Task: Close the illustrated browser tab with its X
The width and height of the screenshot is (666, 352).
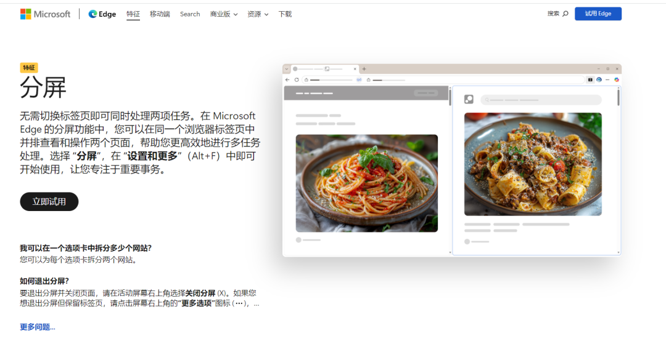Action: (355, 69)
